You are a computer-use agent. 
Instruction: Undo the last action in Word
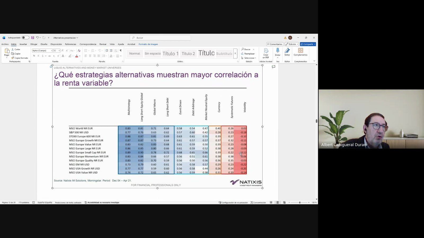pos(37,38)
